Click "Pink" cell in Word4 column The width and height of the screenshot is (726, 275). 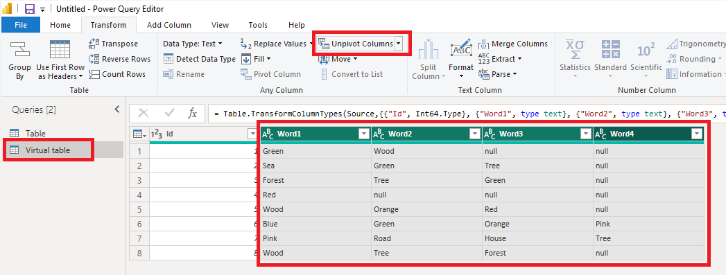648,224
